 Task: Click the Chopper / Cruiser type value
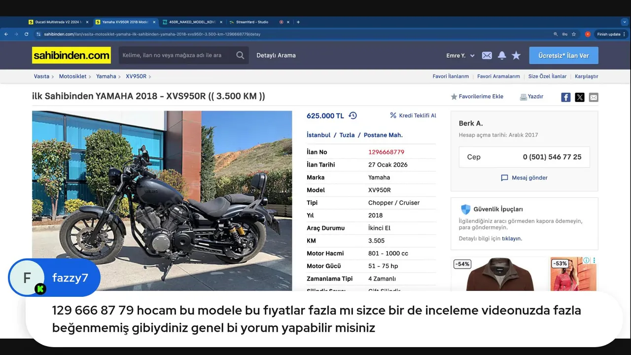coord(394,203)
